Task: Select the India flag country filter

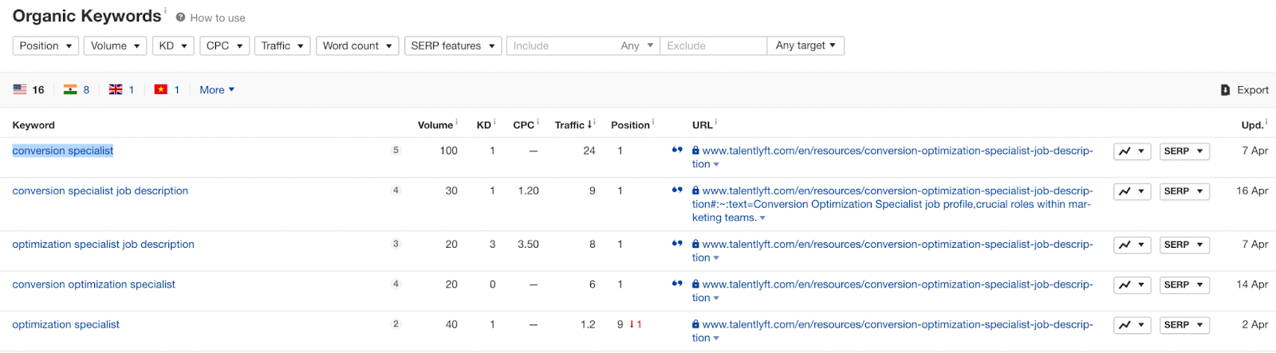Action: [70, 89]
